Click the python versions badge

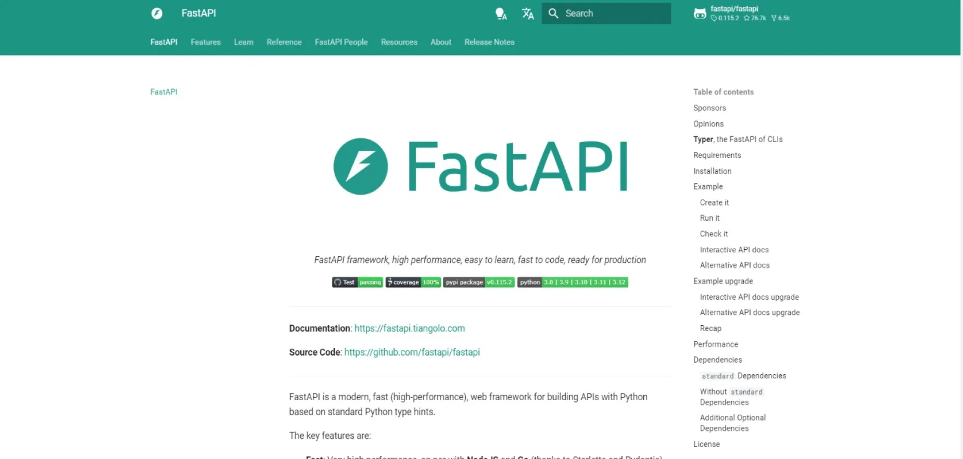coord(573,282)
